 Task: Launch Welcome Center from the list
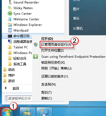[x=26, y=19]
